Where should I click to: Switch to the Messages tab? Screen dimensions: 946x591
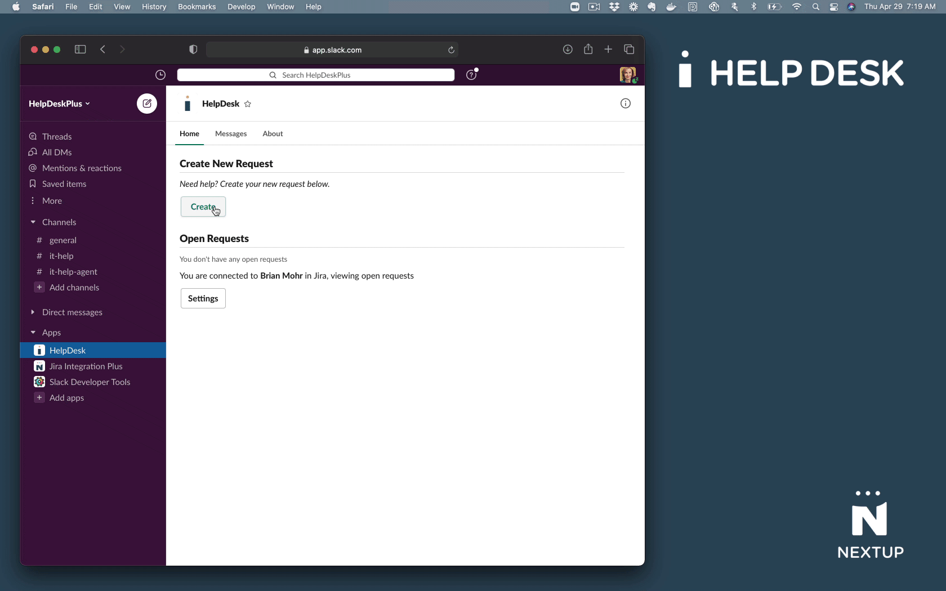tap(231, 134)
